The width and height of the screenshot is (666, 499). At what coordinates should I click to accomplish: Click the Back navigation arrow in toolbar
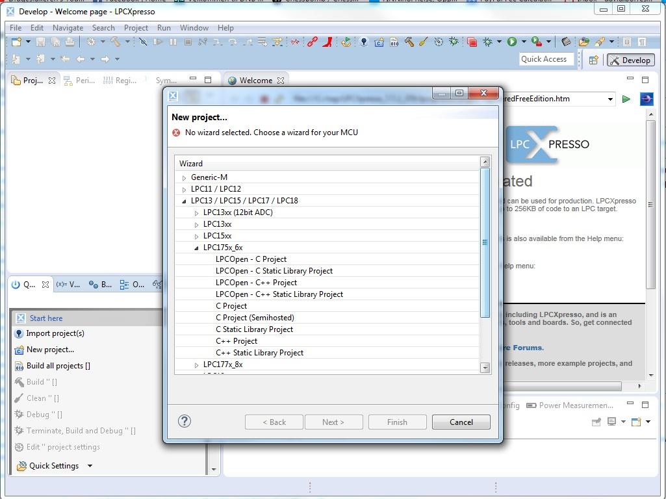point(81,59)
